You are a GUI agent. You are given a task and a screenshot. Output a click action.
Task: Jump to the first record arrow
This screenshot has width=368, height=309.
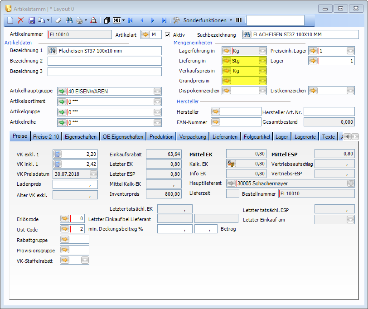[x=131, y=20]
